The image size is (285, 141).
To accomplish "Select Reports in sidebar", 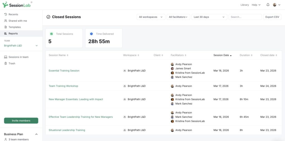I will pos(21,34).
